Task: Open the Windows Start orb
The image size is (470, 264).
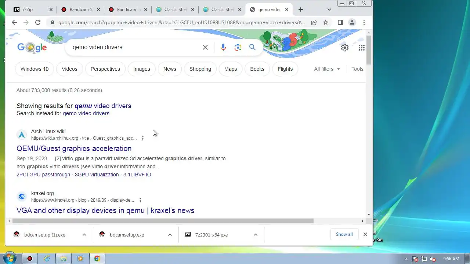Action: pos(10,258)
